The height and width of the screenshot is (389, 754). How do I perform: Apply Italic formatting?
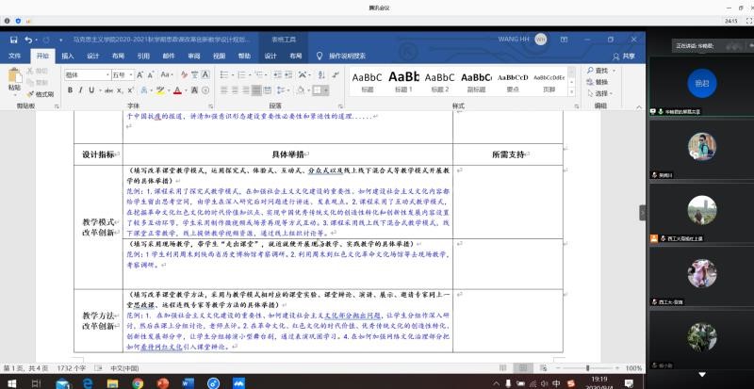(x=79, y=90)
